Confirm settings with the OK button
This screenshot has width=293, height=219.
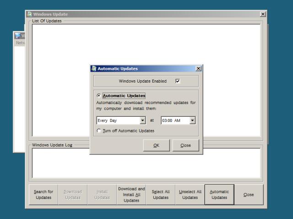157,145
